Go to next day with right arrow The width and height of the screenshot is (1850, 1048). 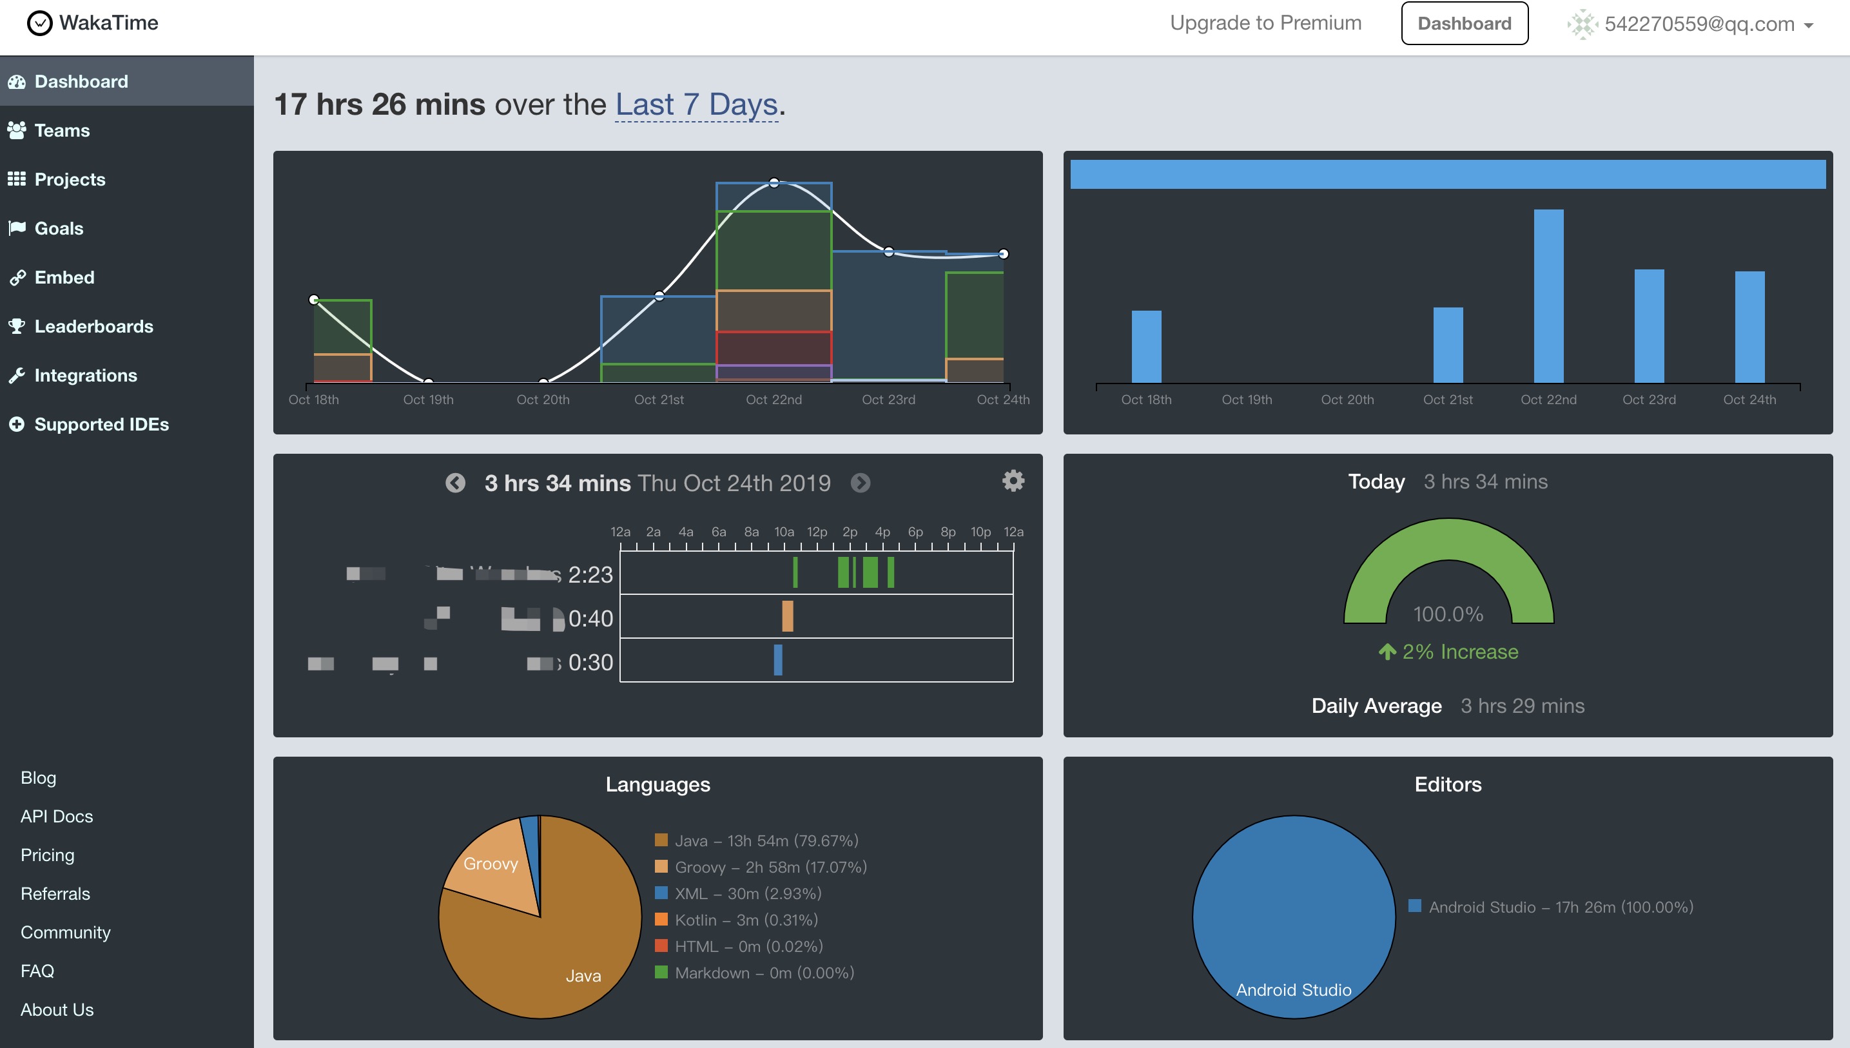(860, 483)
